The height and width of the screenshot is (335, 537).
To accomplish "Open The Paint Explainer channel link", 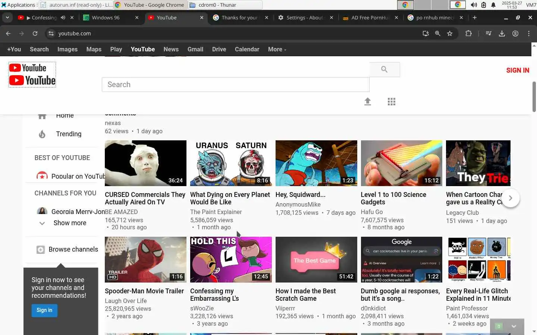I will click(x=216, y=212).
